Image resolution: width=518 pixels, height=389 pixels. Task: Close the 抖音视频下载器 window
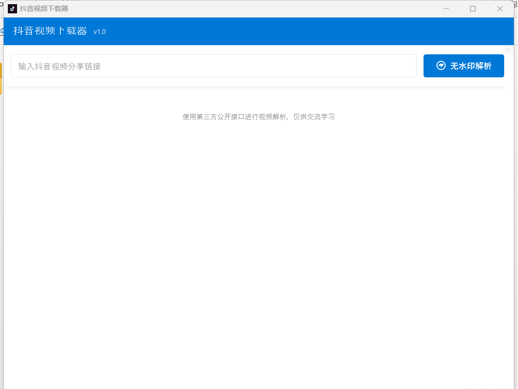pos(500,9)
